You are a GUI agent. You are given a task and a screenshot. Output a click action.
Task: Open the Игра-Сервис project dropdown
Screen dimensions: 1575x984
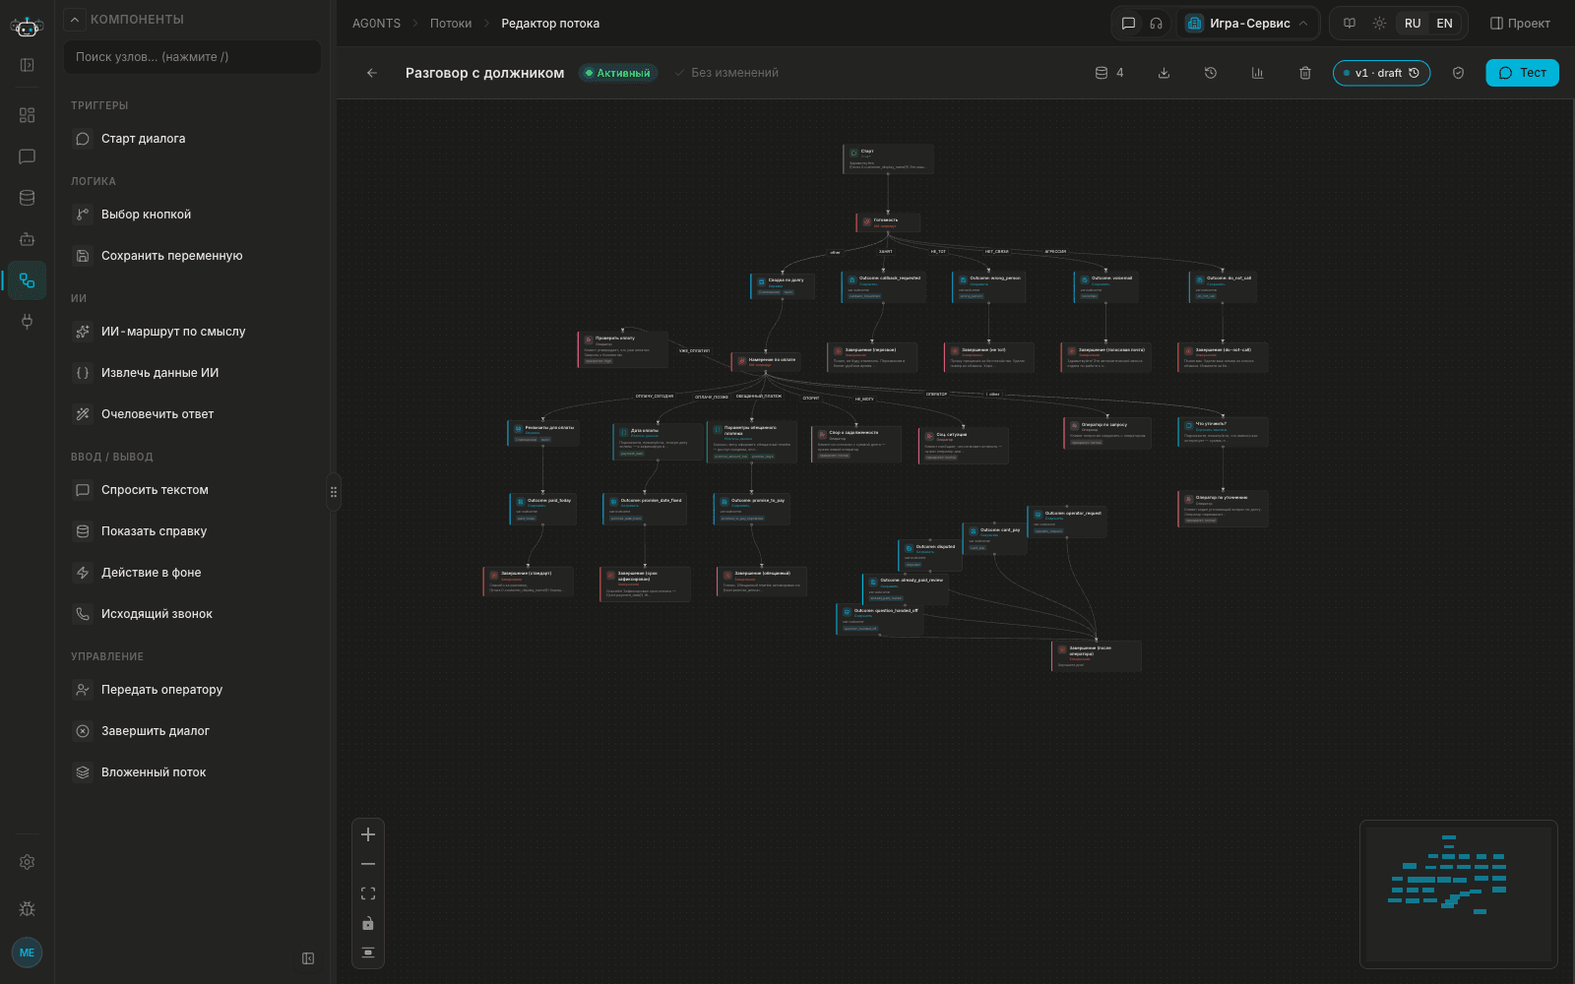coord(1247,24)
